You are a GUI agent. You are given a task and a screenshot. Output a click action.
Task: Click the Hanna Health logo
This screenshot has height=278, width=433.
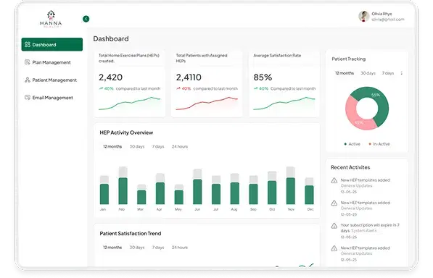(51, 19)
